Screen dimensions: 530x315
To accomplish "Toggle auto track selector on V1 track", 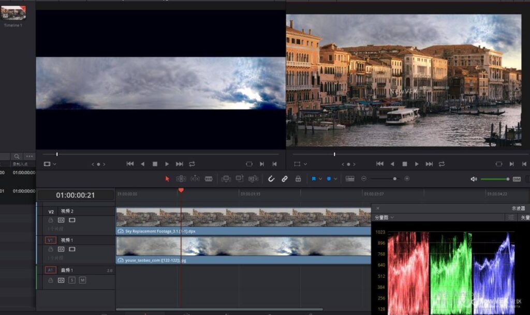I will tap(61, 249).
